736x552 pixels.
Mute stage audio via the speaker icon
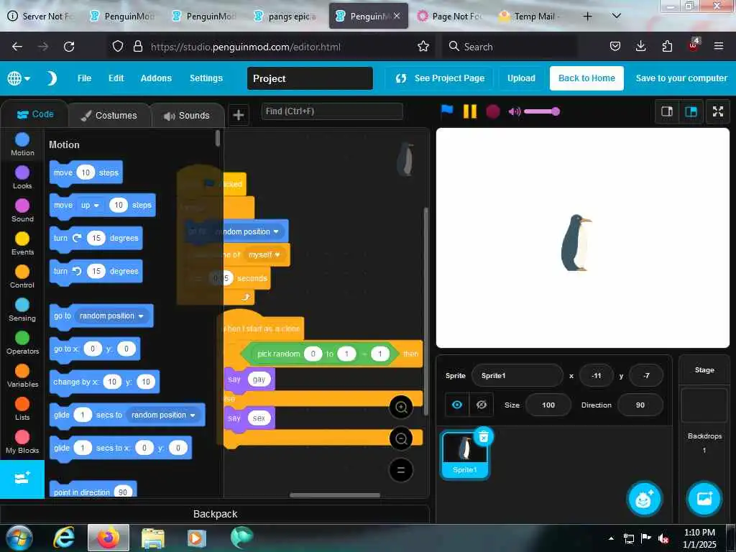[515, 111]
